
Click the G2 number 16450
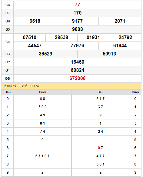[78, 62]
